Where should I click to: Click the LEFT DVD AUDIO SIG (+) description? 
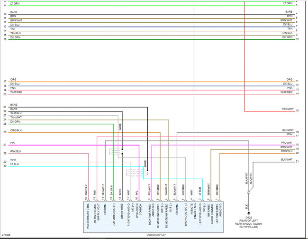202,214
